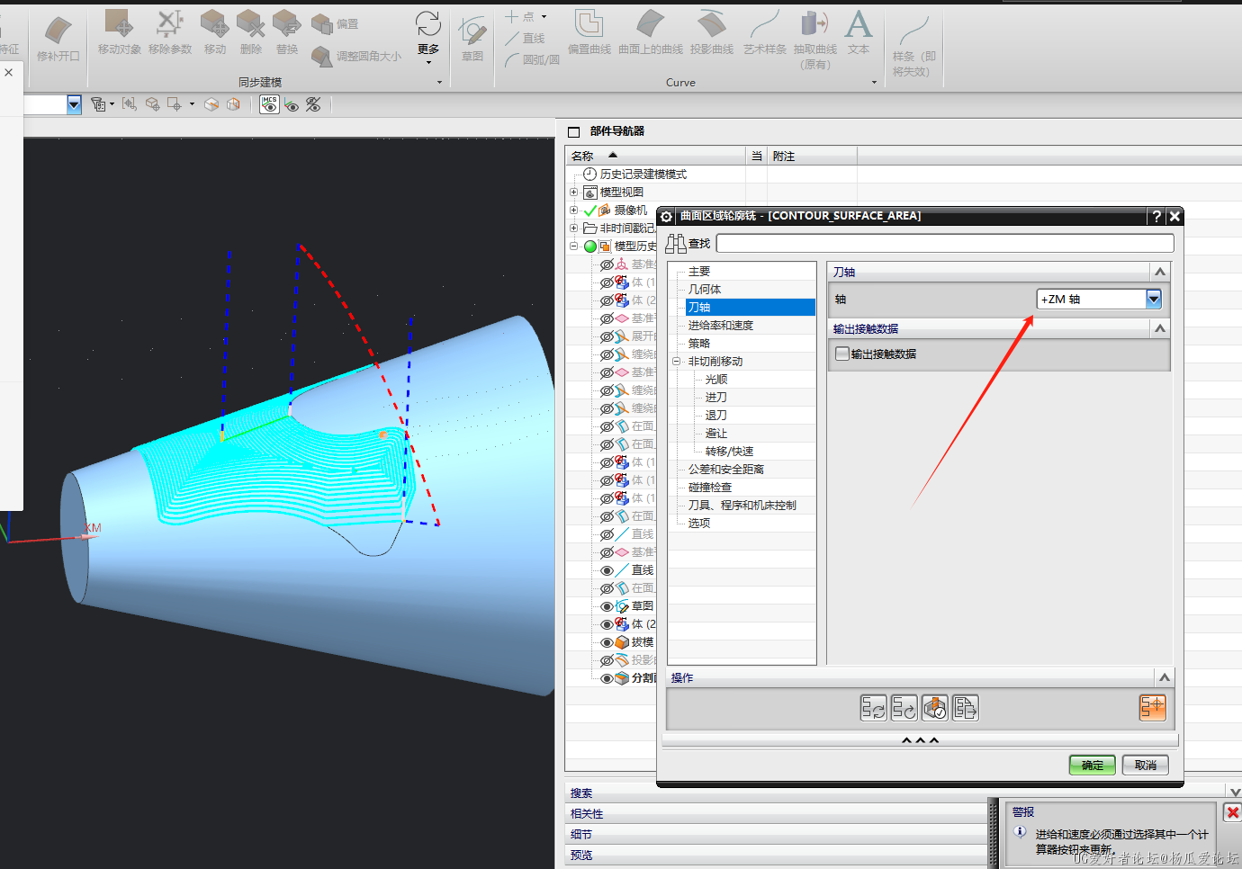Image resolution: width=1242 pixels, height=869 pixels.
Task: Click 调整圆角大小 Resize Blend tool
Action: pos(356,56)
